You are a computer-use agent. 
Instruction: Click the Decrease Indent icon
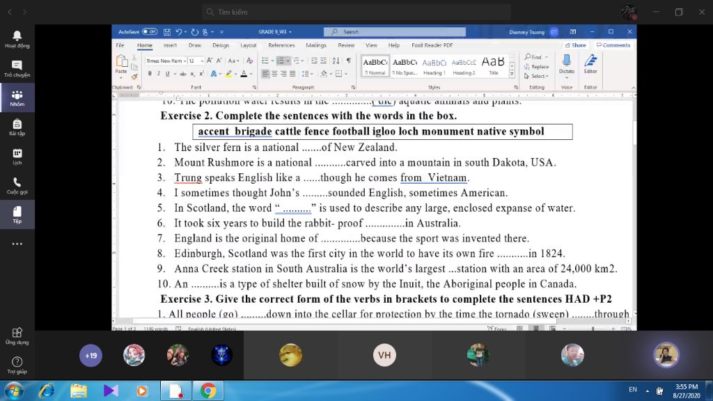pyautogui.click(x=314, y=61)
